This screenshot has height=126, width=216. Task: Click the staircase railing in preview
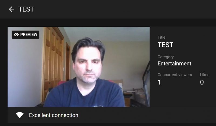coord(146,83)
